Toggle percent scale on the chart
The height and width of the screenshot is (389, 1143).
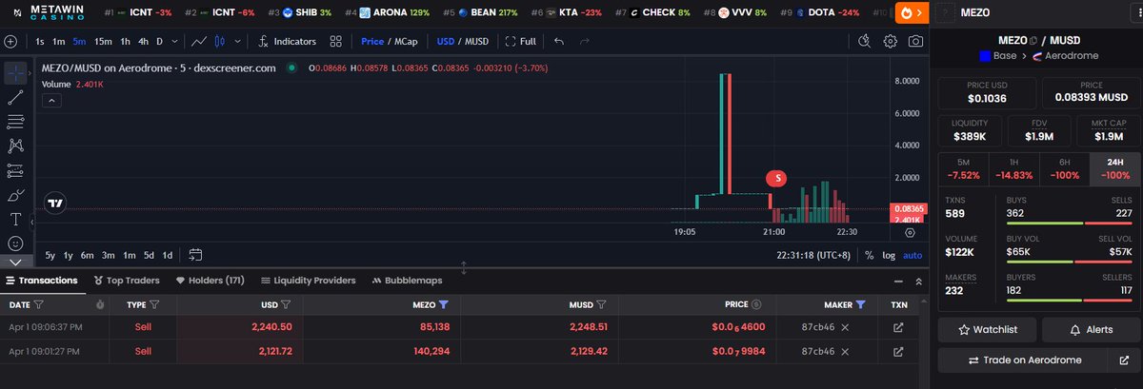pyautogui.click(x=869, y=255)
